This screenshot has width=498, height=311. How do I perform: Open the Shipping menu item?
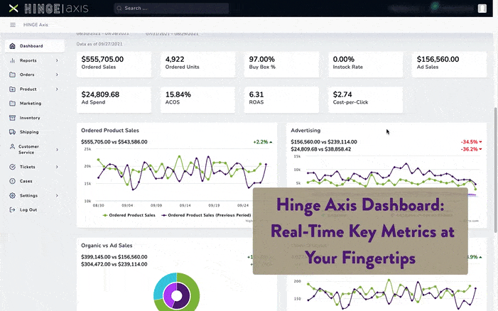tap(35, 132)
